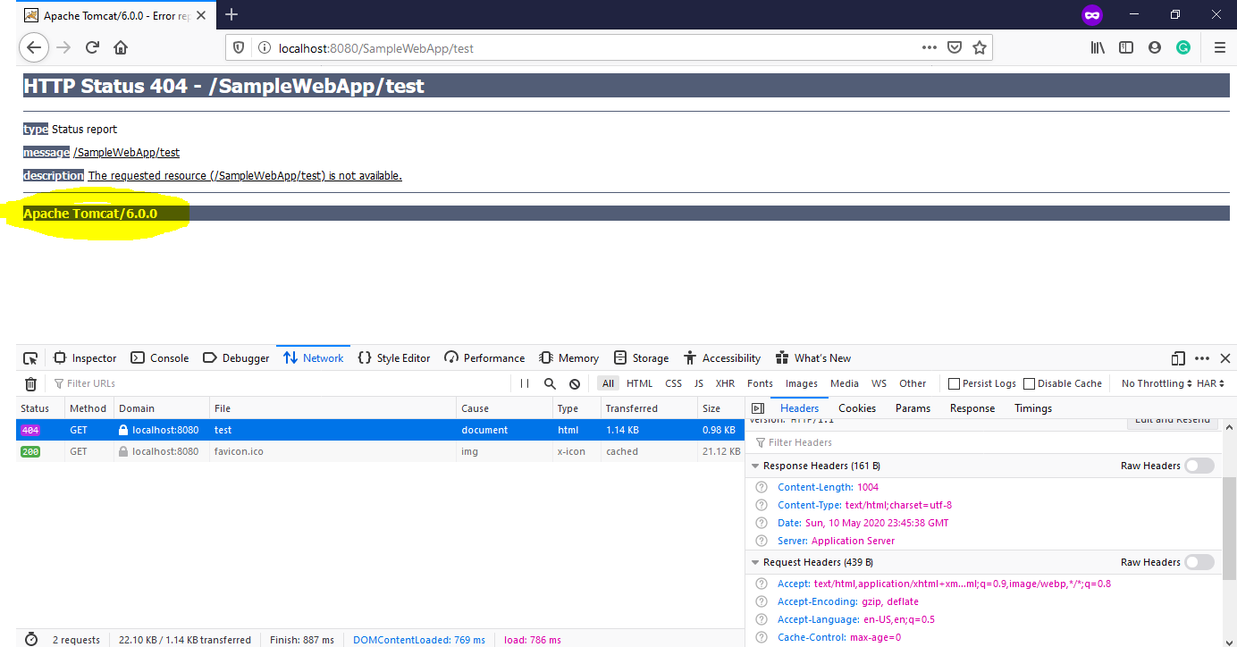Open the Memory tab

click(x=569, y=358)
